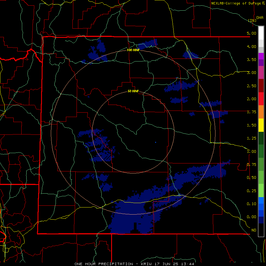The height and width of the screenshot is (266, 266).
Task: Click the OHA product code label
Action: 260,17
